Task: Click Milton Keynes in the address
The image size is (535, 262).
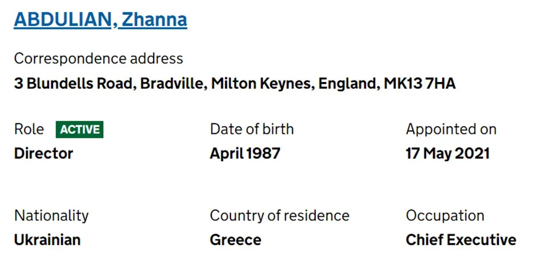Action: (262, 84)
